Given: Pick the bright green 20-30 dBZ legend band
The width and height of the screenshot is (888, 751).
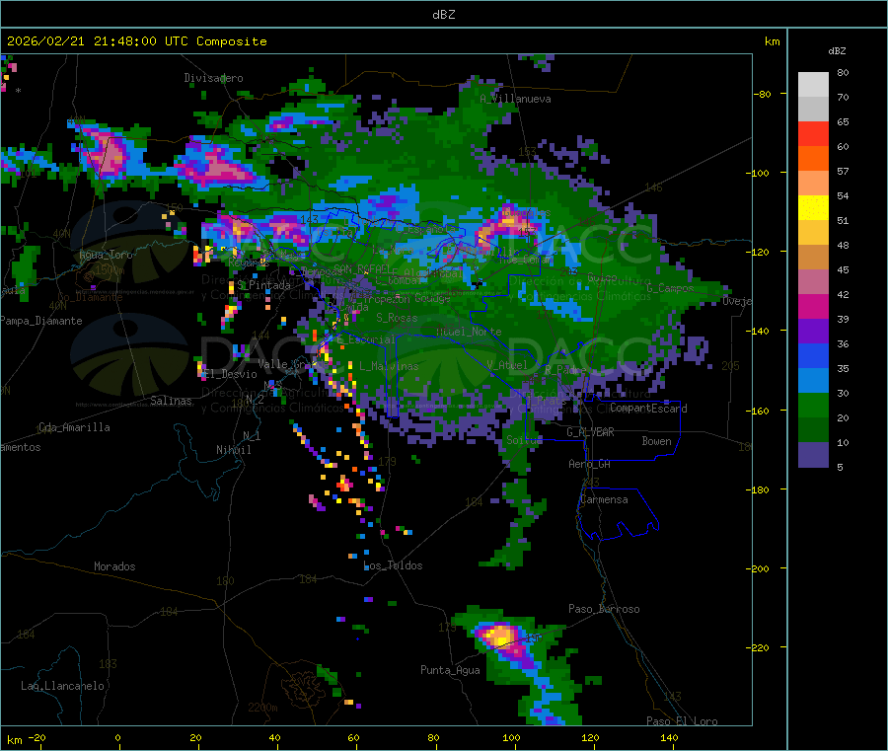Looking at the screenshot, I should pyautogui.click(x=813, y=406).
